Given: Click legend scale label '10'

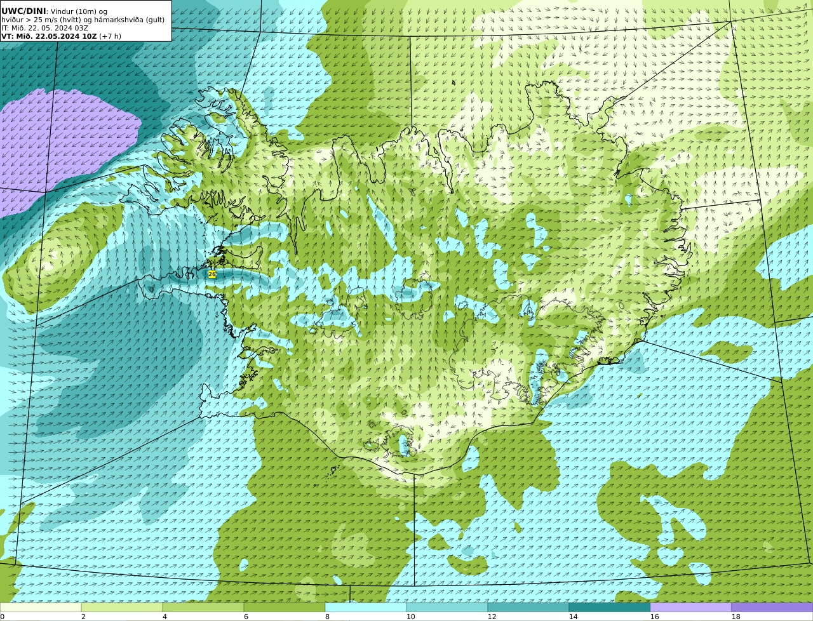Looking at the screenshot, I should coord(410,617).
